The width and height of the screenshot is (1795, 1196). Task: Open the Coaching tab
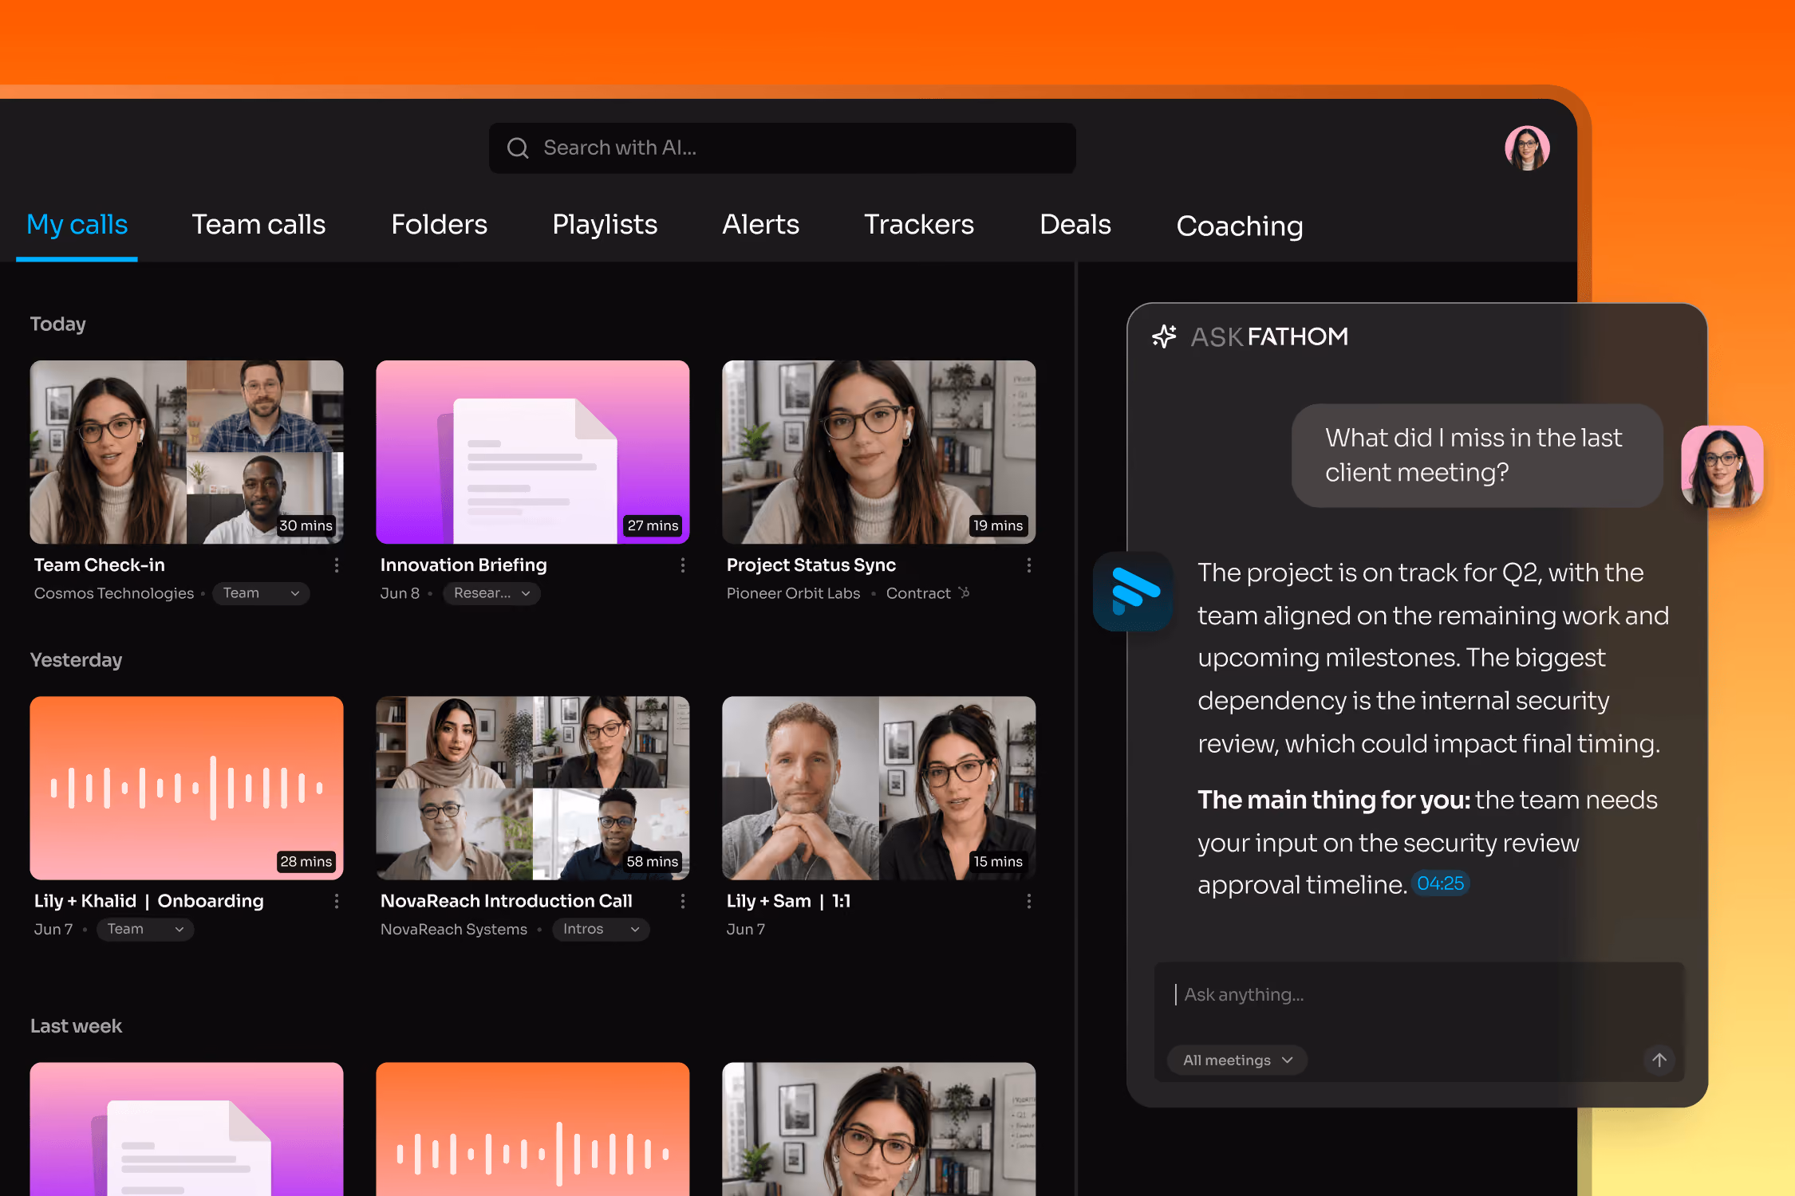tap(1240, 226)
